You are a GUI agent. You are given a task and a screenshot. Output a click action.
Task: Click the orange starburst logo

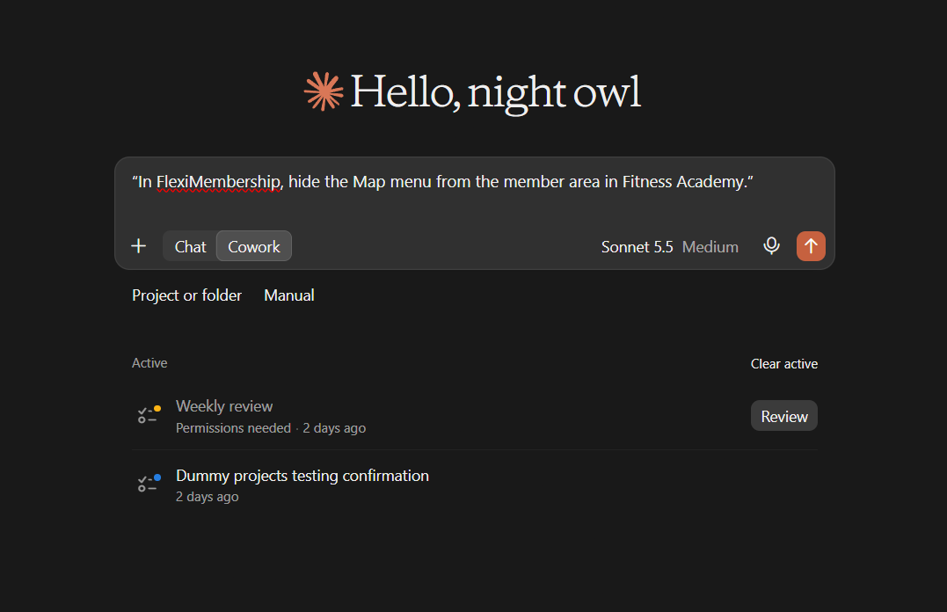pyautogui.click(x=323, y=91)
